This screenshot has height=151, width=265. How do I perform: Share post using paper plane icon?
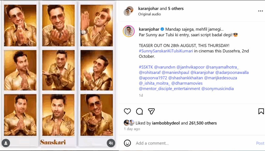tap(151, 111)
